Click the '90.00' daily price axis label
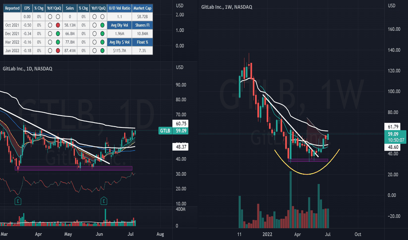This screenshot has width=408, height=240. click(x=181, y=85)
